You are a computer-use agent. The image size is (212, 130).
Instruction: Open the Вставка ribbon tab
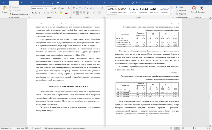click(24, 3)
